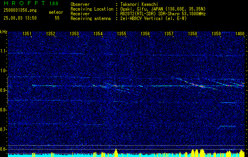The image size is (248, 157).
Task: Click the Receiving antenna label
Action: [x=91, y=18]
